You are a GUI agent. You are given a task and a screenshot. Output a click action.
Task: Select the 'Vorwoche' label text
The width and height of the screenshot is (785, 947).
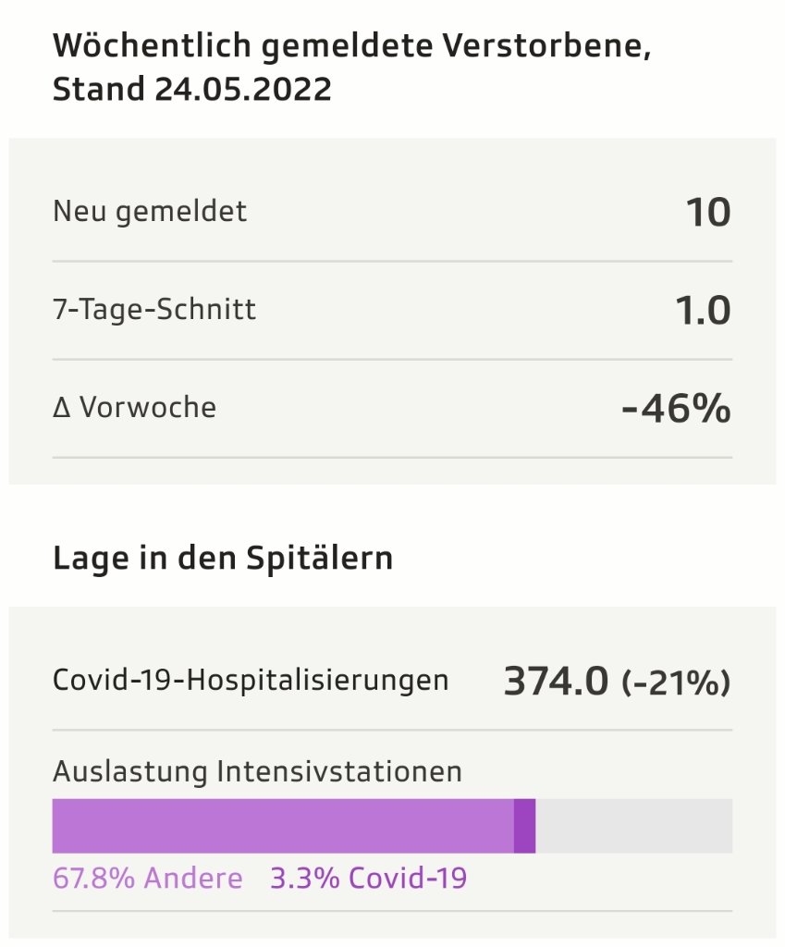[x=148, y=408]
